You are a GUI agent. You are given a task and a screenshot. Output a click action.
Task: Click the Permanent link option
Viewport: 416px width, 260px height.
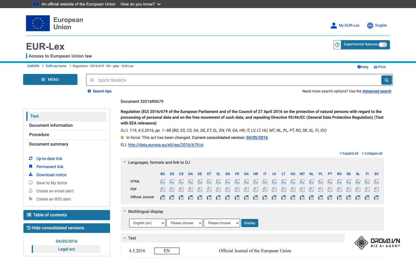50,167
